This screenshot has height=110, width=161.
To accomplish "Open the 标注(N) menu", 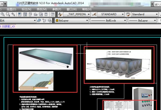I will tap(26, 9).
